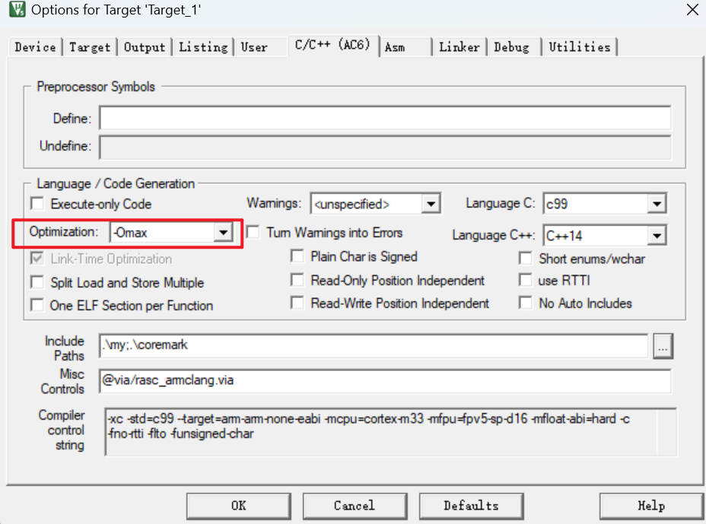Go to the Utilities tab
Screen dimensions: 706x524
coord(580,47)
